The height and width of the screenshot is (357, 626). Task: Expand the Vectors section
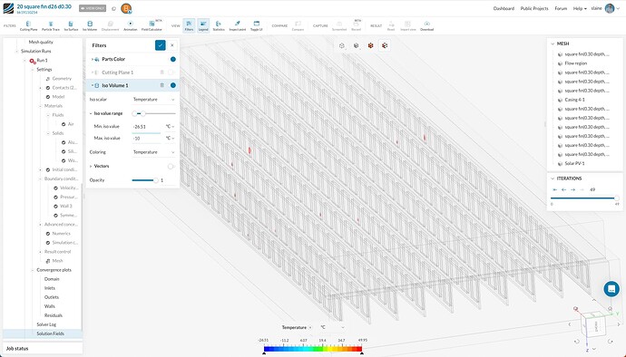(x=91, y=166)
